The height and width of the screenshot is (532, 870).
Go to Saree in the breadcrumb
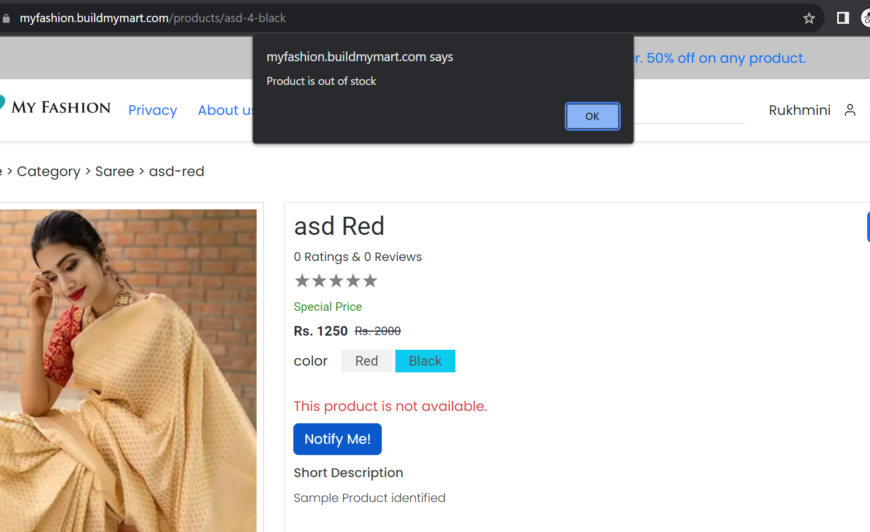click(x=115, y=171)
